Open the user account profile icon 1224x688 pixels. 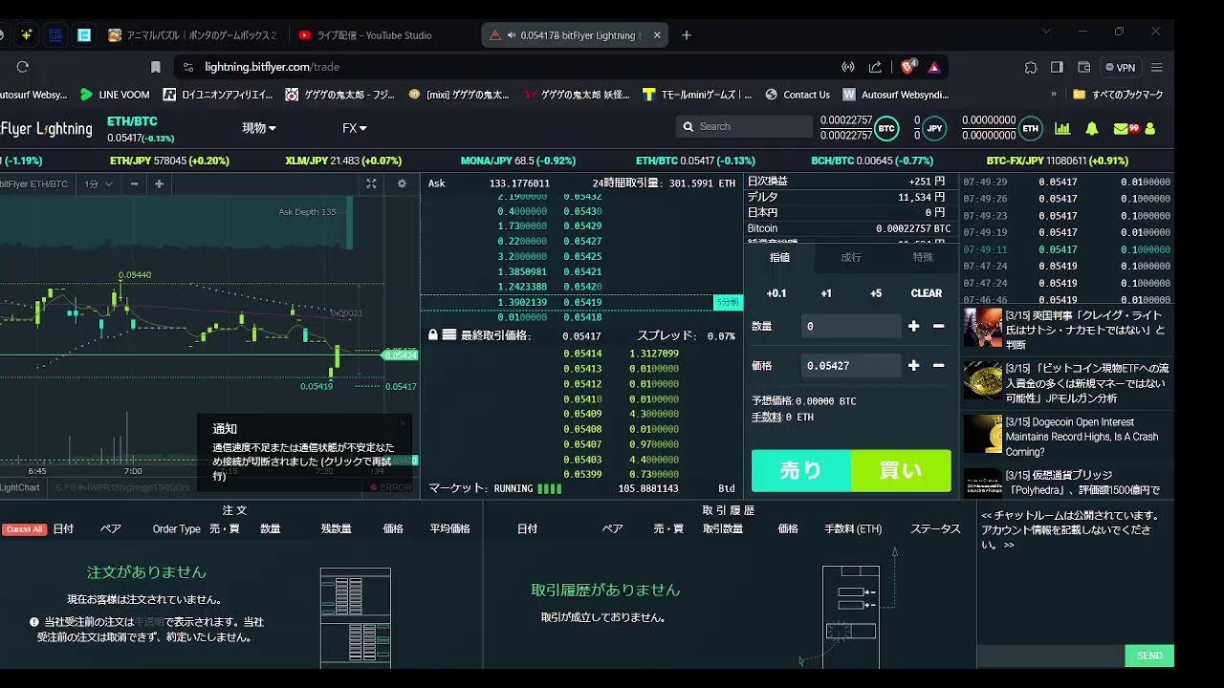click(1150, 128)
